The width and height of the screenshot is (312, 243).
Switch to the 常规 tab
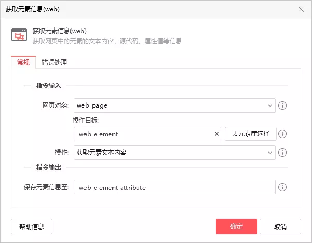click(x=23, y=63)
